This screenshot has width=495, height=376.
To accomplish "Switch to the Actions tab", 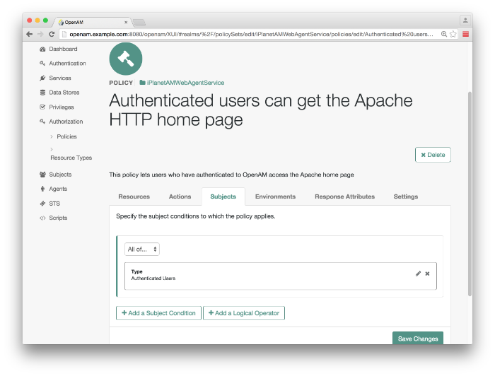I will pyautogui.click(x=180, y=196).
